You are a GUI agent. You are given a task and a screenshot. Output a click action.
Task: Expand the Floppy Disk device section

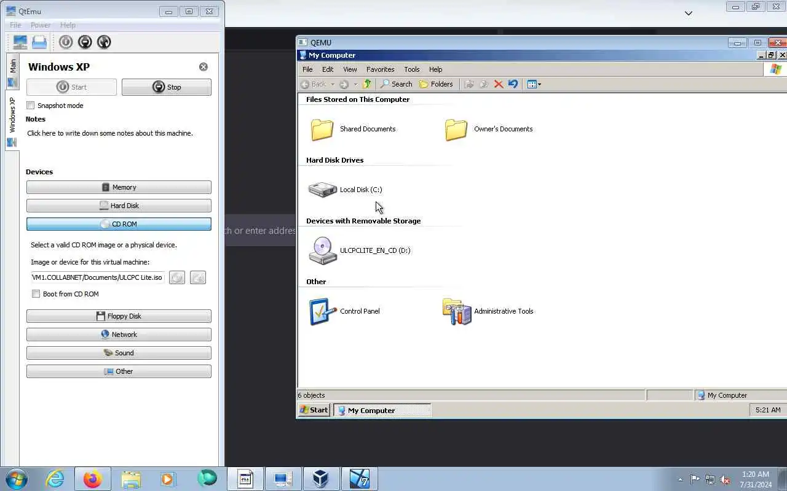(x=119, y=316)
